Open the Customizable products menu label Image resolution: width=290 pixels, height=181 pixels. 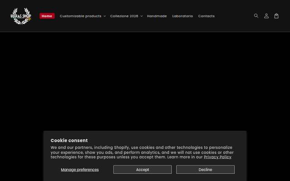(81, 16)
